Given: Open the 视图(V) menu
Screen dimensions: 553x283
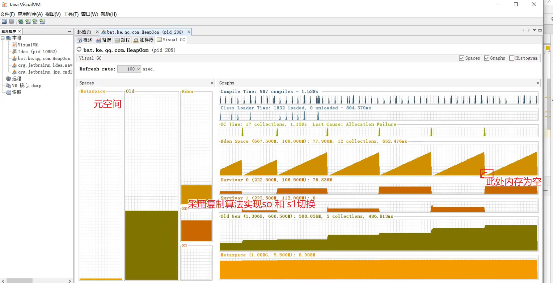Looking at the screenshot, I should pos(53,14).
